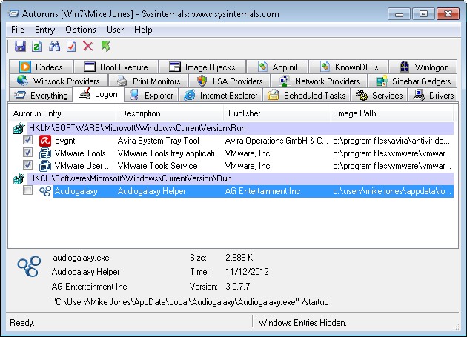Viewport: 467px width, 337px height.
Task: Click the large Audiogalaxy icon in details pane
Action: [x=29, y=266]
